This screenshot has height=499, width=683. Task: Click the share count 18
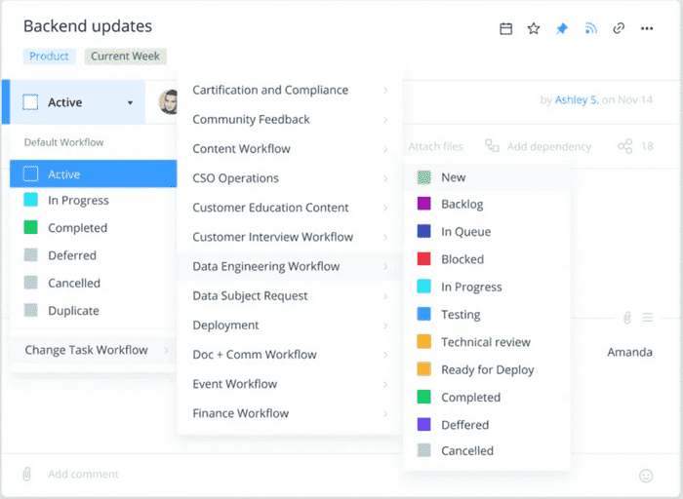point(647,146)
